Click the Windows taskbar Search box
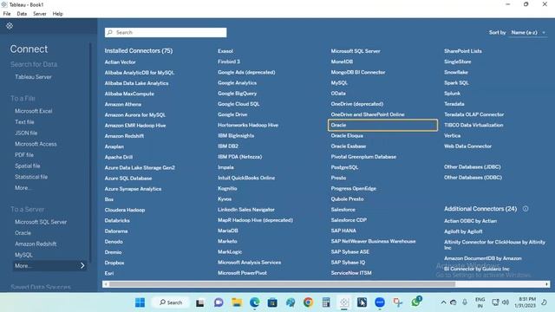This screenshot has width=555, height=312. pyautogui.click(x=171, y=302)
